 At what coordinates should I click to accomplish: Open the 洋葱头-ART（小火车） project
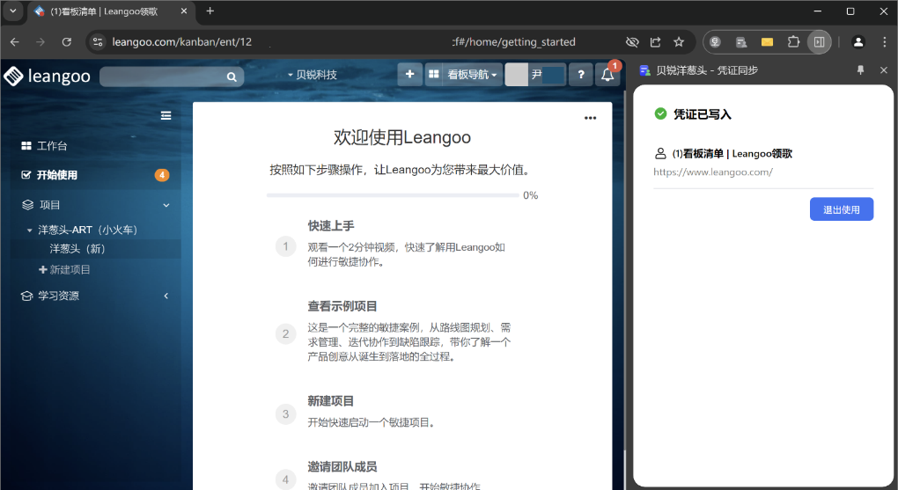pyautogui.click(x=88, y=230)
